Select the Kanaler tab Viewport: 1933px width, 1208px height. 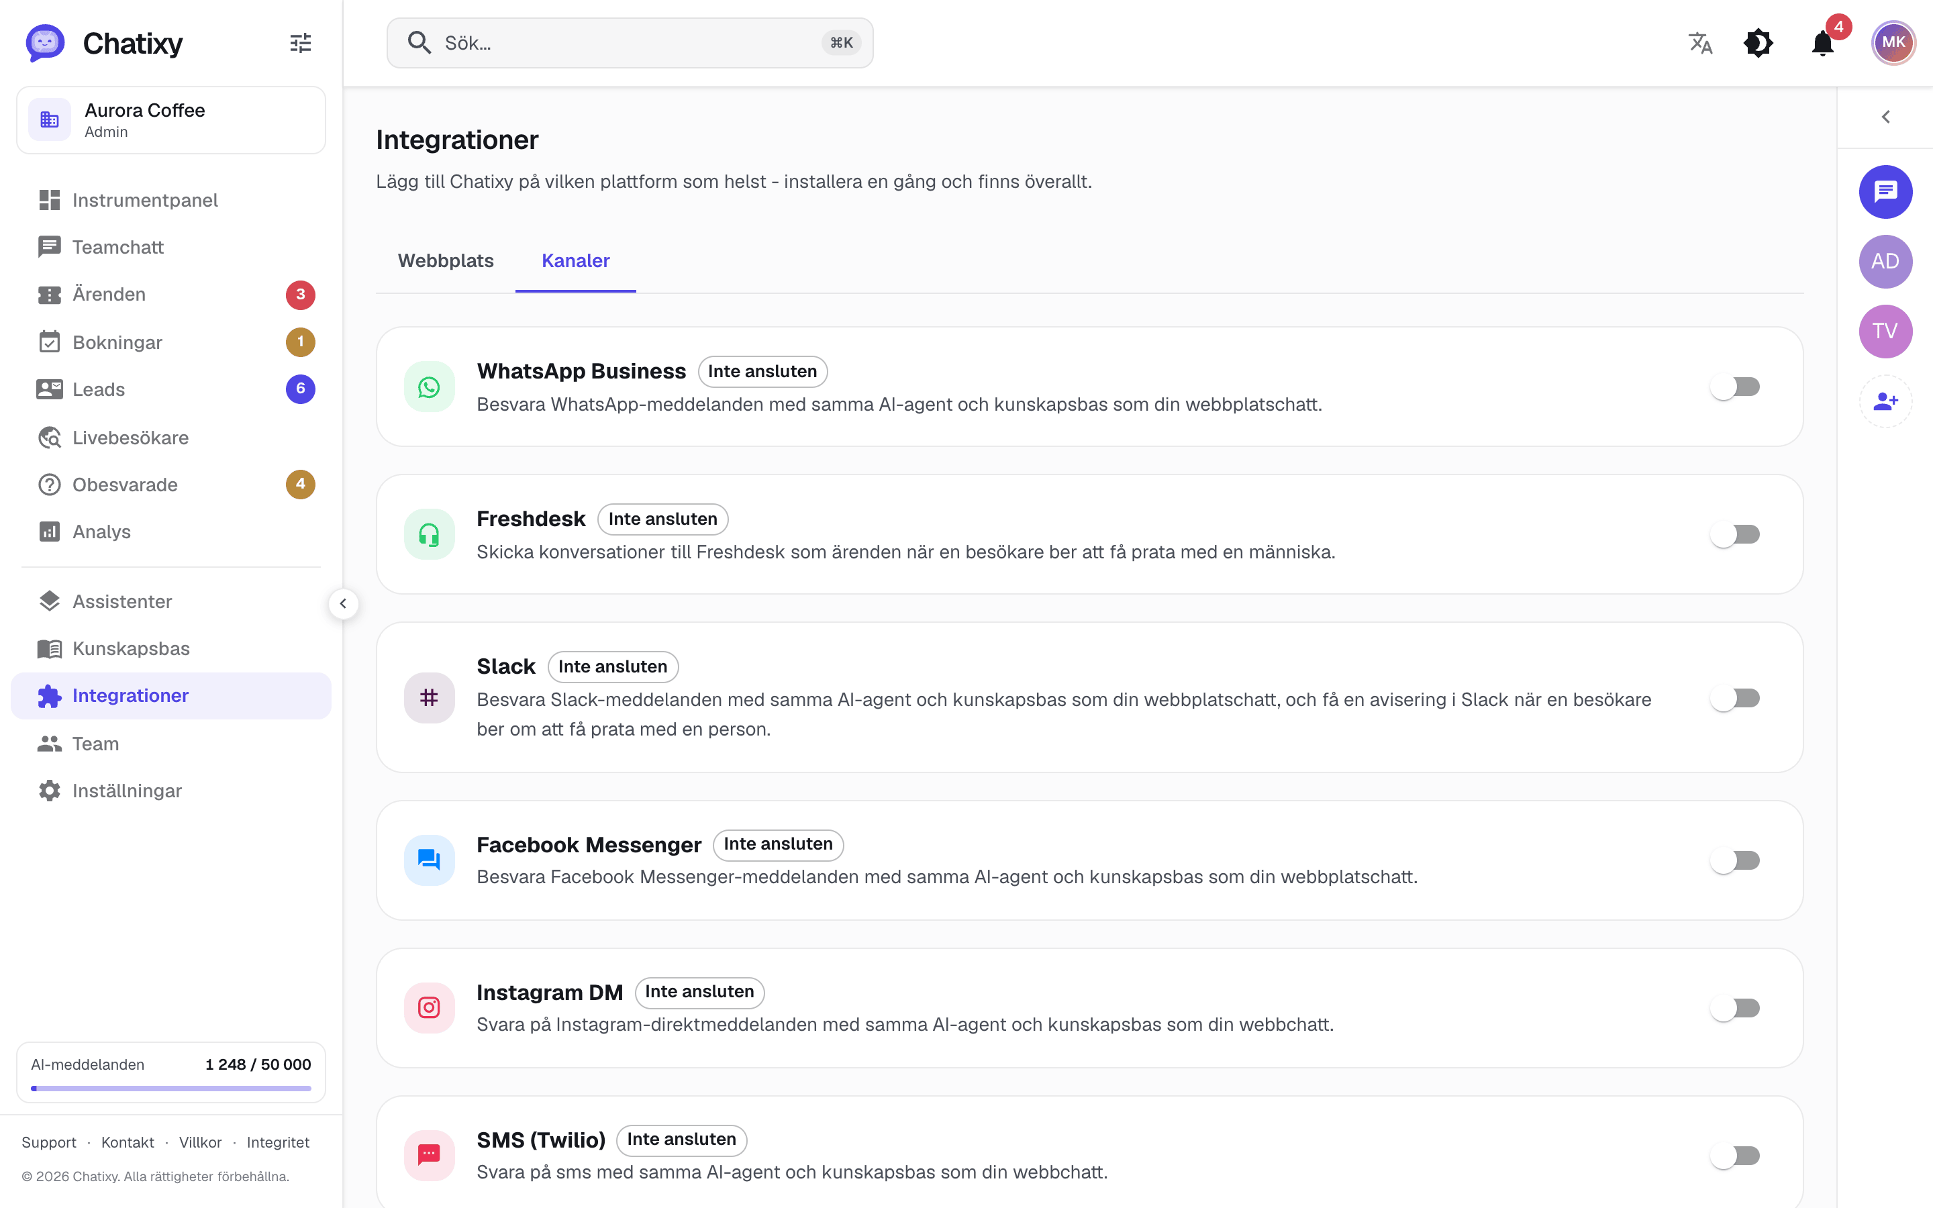(575, 260)
